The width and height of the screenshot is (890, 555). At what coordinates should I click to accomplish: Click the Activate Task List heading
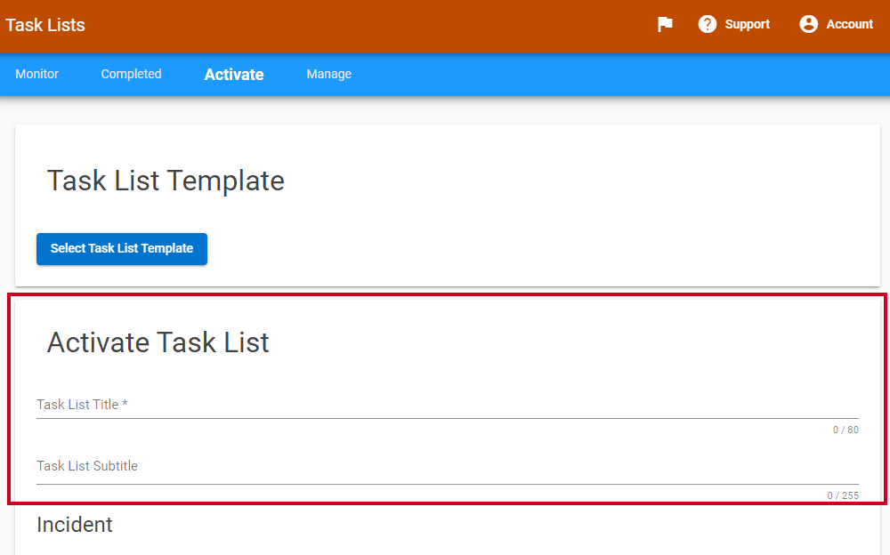point(158,342)
